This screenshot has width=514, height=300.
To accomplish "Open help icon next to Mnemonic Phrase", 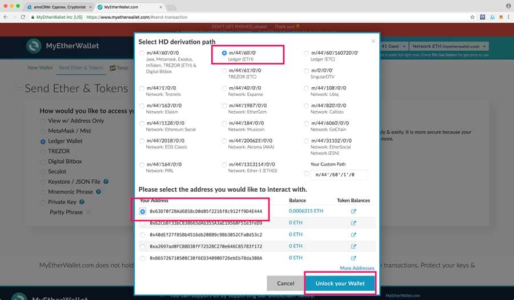I will (98, 192).
